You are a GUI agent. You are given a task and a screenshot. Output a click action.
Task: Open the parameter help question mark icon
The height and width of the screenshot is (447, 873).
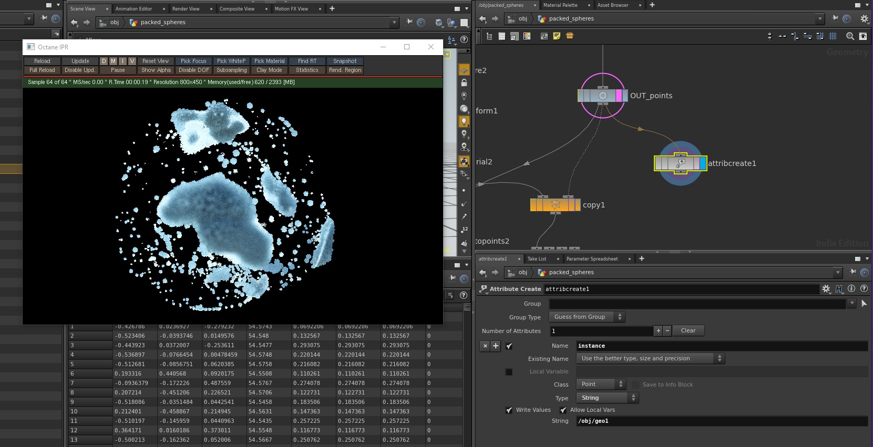pos(864,289)
